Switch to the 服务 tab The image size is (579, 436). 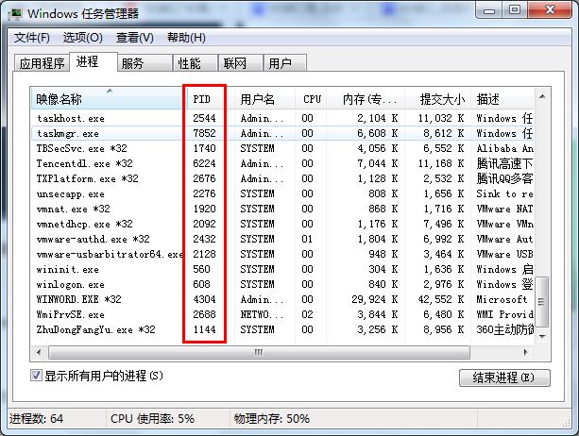point(145,63)
